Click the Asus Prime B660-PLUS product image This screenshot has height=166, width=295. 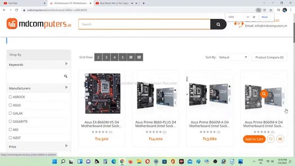[156, 96]
